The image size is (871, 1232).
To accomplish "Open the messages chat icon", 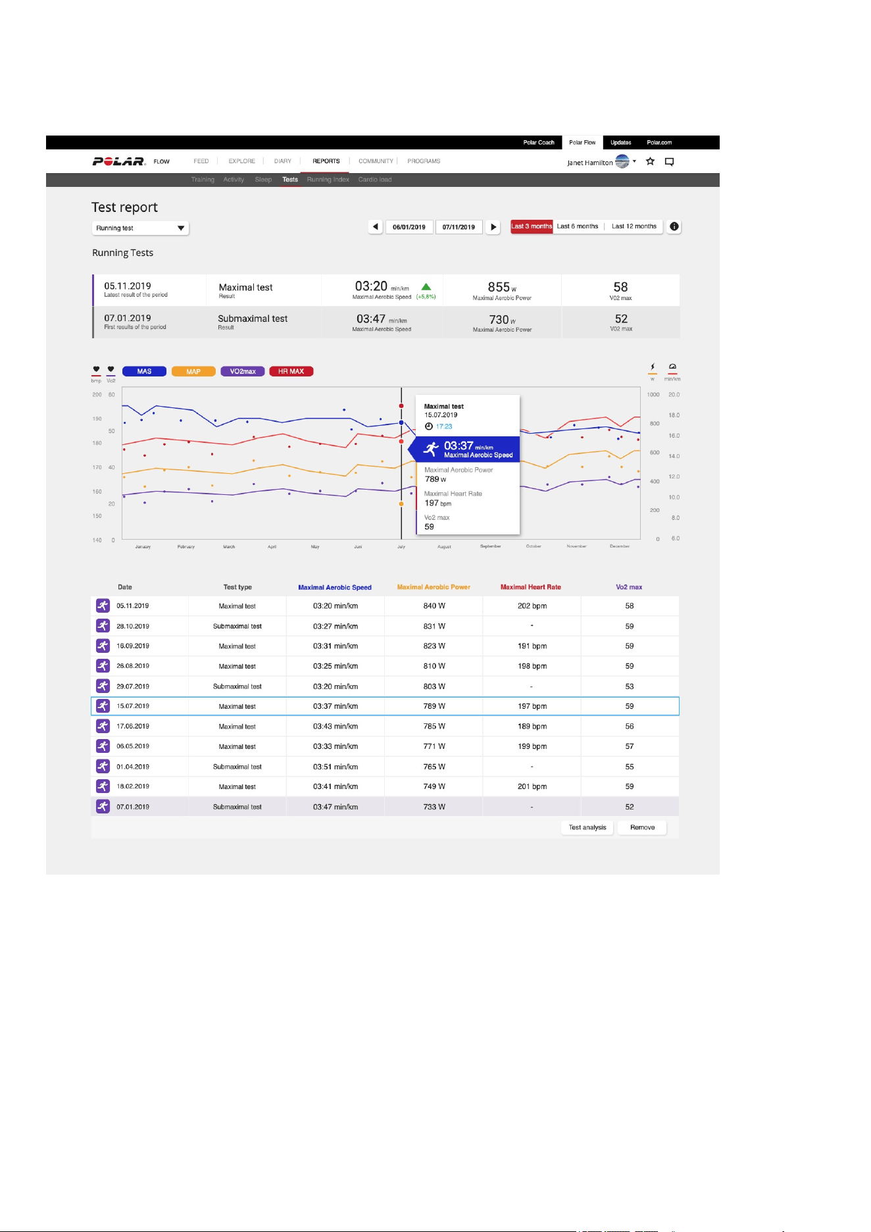I will (670, 162).
